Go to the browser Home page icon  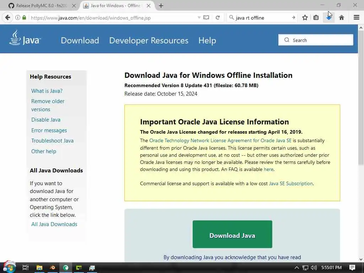(x=341, y=18)
